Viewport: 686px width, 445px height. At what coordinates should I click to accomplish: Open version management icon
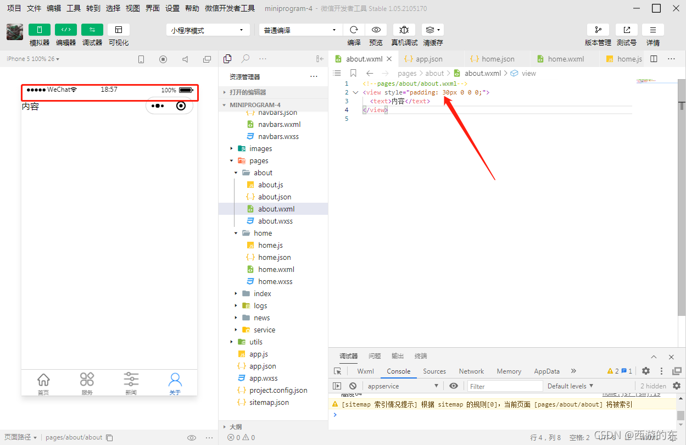coord(598,30)
